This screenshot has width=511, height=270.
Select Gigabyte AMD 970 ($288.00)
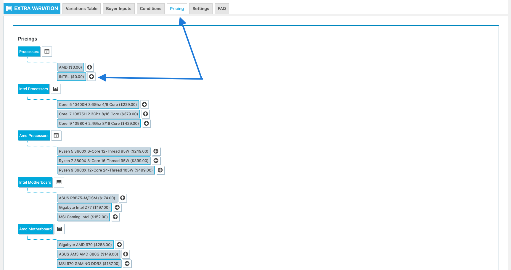pos(85,245)
